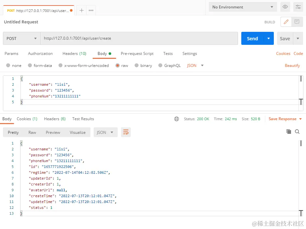Open the Pre-request Script tab
Screen dimensions: 306x229
coord(137,54)
